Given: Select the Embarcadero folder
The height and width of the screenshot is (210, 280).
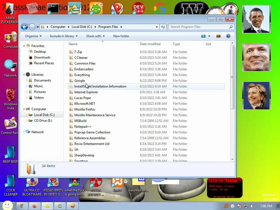Looking at the screenshot, I should tap(146, 69).
